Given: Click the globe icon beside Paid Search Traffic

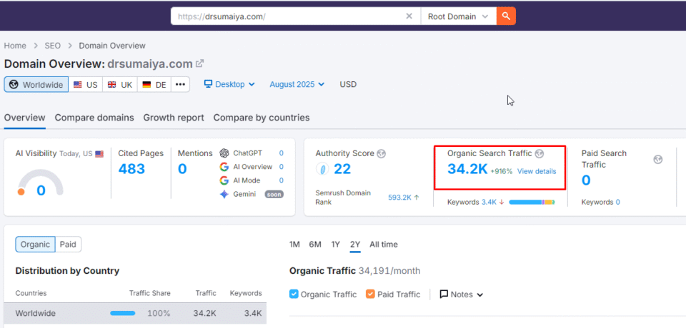Looking at the screenshot, I should [657, 159].
